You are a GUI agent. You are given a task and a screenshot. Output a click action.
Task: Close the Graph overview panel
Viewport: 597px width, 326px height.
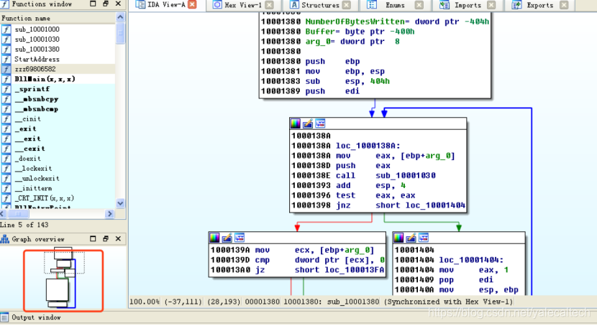click(x=118, y=238)
